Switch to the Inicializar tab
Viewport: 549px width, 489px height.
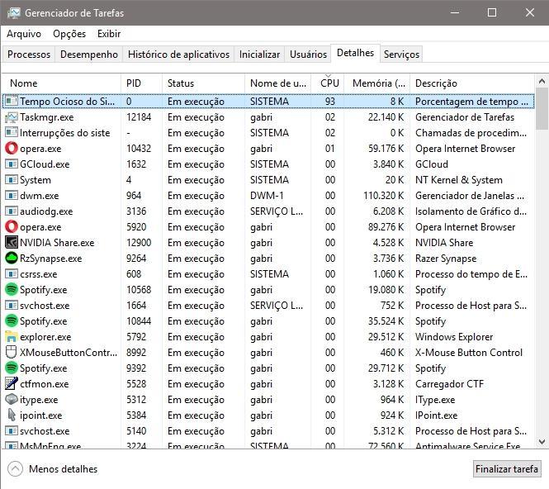(x=259, y=55)
